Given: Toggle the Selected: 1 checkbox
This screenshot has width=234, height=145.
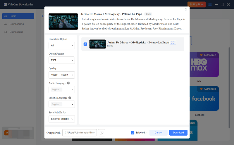Looking at the screenshot, I should click(133, 133).
